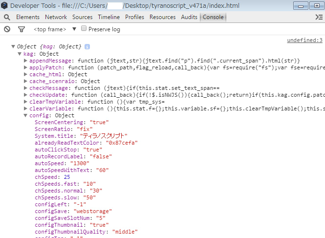Click the autoSpeed "1300" value
Viewport: 325px width, 238px height.
pos(80,163)
